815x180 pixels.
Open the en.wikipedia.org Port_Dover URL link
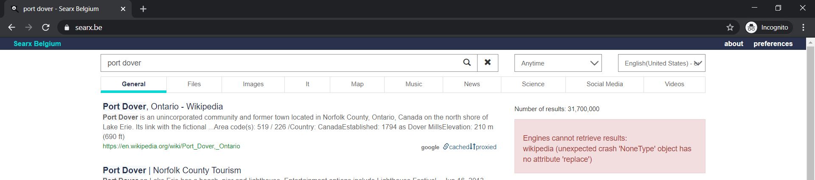171,146
